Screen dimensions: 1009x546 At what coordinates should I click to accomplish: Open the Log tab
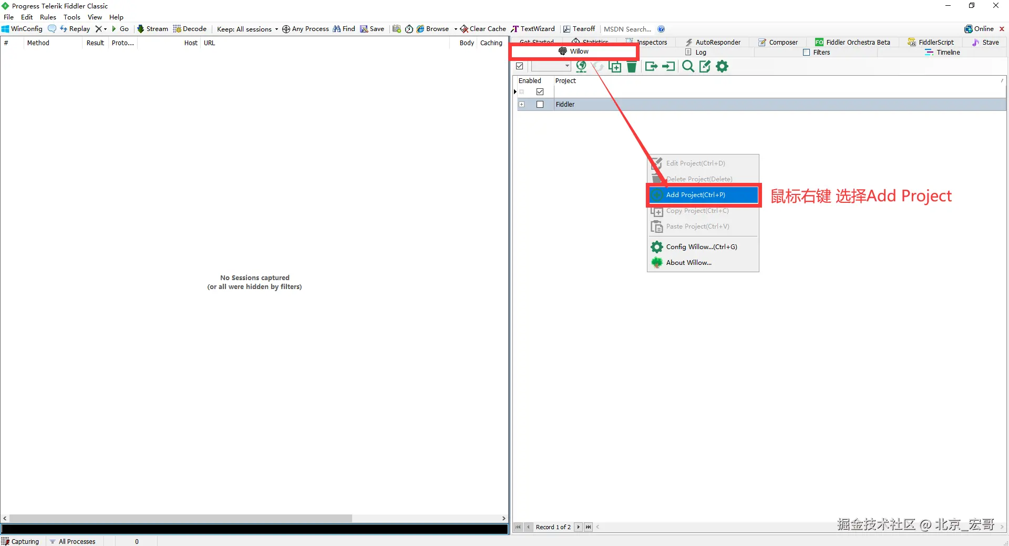(696, 53)
